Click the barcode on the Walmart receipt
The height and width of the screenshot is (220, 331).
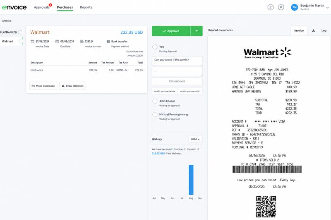267,169
